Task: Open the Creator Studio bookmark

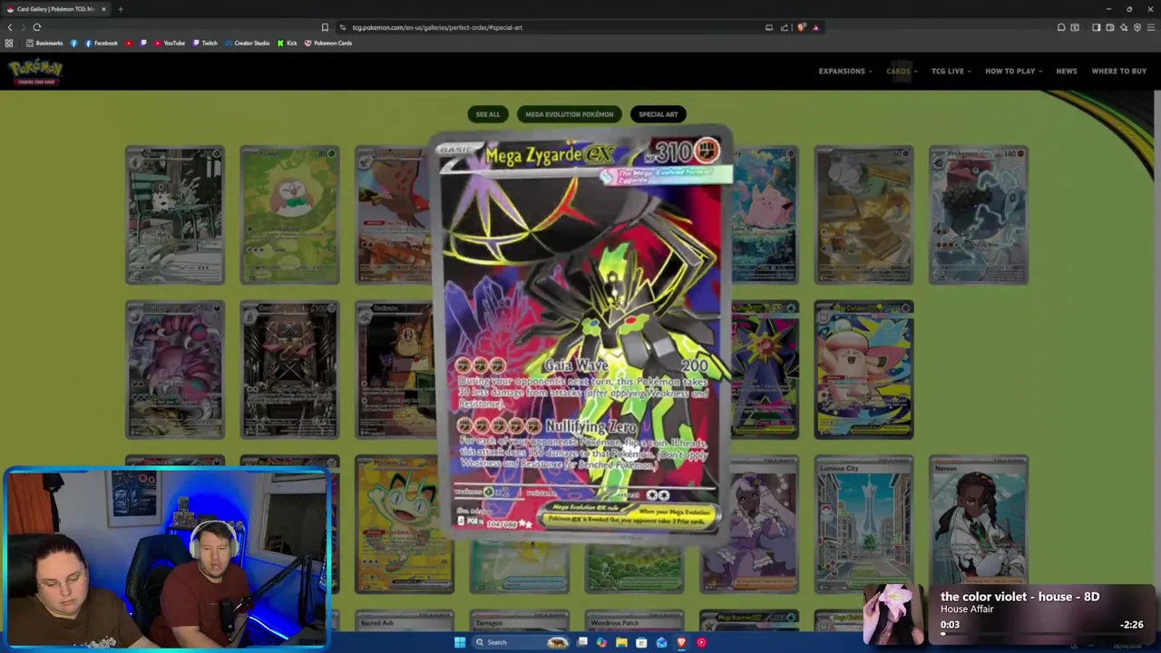Action: click(246, 43)
